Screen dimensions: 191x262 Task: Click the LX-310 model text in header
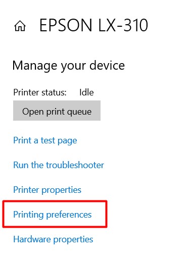(123, 25)
